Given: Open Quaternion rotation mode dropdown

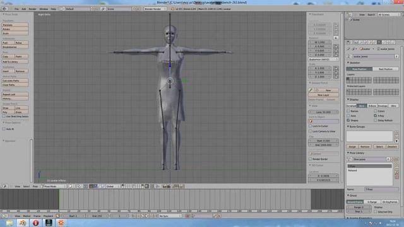Looking at the screenshot, I should point(323,59).
